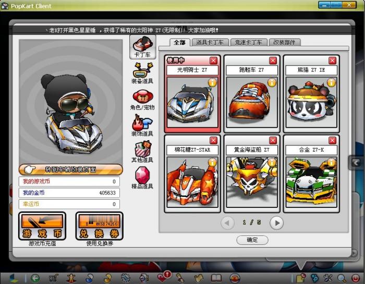Click the red power exit icon
Screen dimensions: 365x284
356,278
